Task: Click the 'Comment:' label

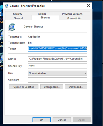Action: (14, 80)
